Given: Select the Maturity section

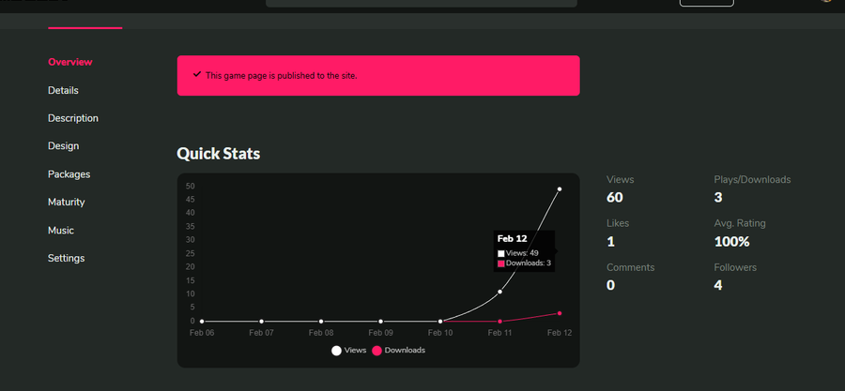Looking at the screenshot, I should [67, 203].
